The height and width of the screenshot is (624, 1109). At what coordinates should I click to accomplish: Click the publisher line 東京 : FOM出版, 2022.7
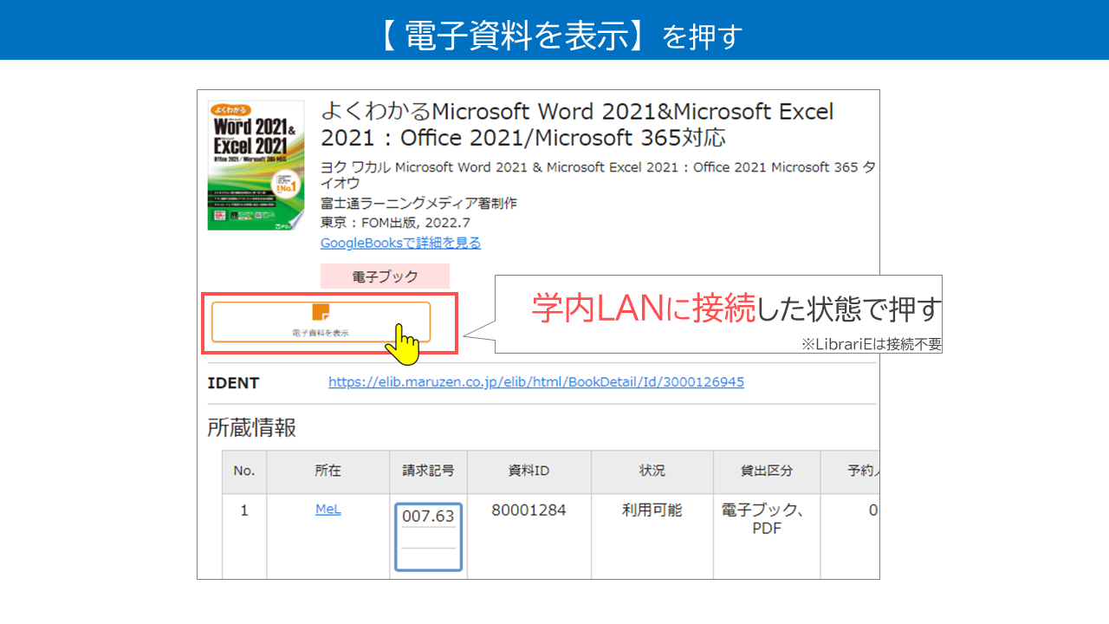coord(394,224)
